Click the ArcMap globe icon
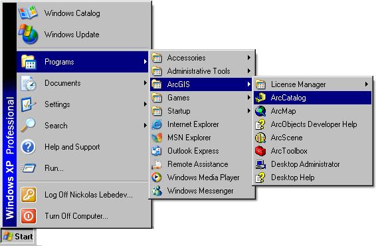 pos(260,111)
